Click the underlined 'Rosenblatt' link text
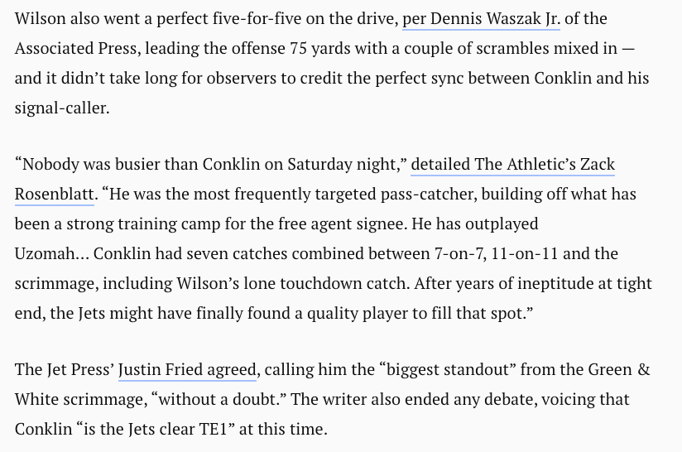This screenshot has width=682, height=452. (x=55, y=195)
